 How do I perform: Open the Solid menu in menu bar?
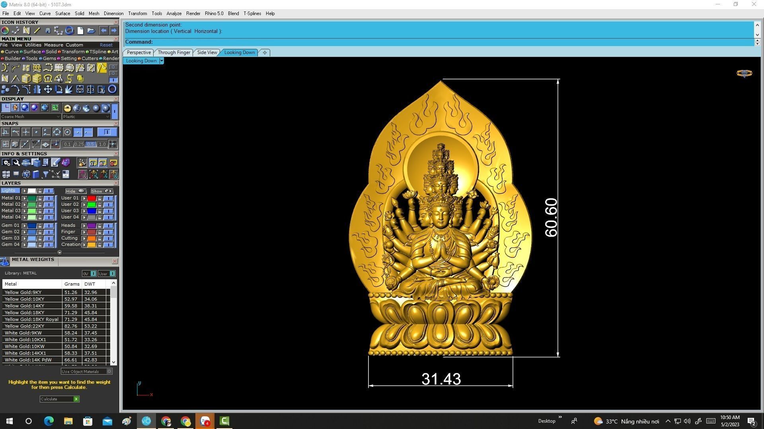[x=79, y=14]
